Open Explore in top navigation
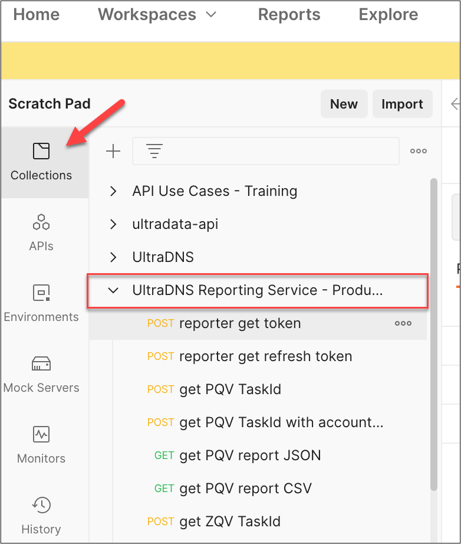 (x=388, y=15)
